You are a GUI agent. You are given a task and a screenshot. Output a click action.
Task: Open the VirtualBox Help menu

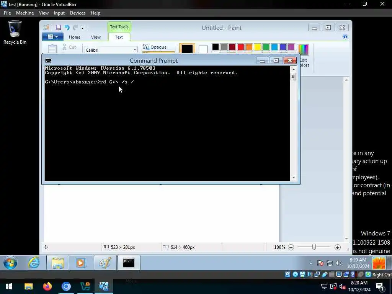95,13
